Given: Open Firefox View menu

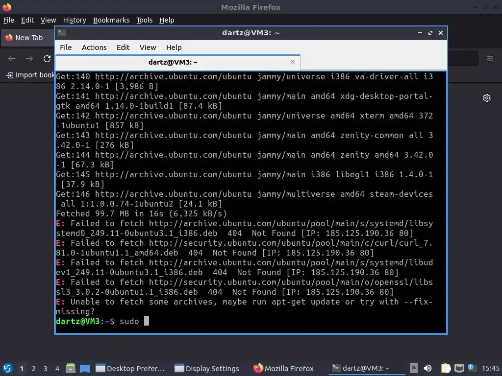Looking at the screenshot, I should tap(49, 20).
